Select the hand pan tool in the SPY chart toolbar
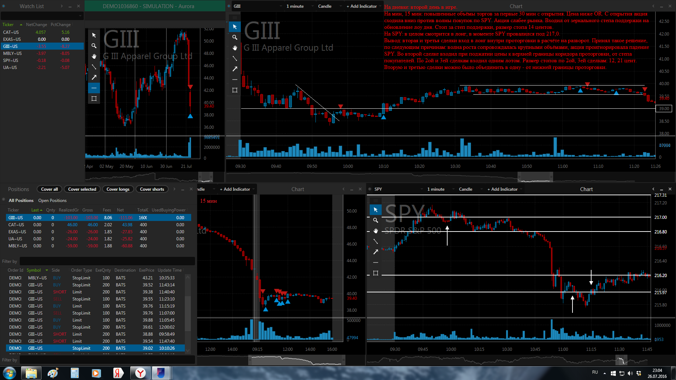The height and width of the screenshot is (380, 676). pos(376,231)
